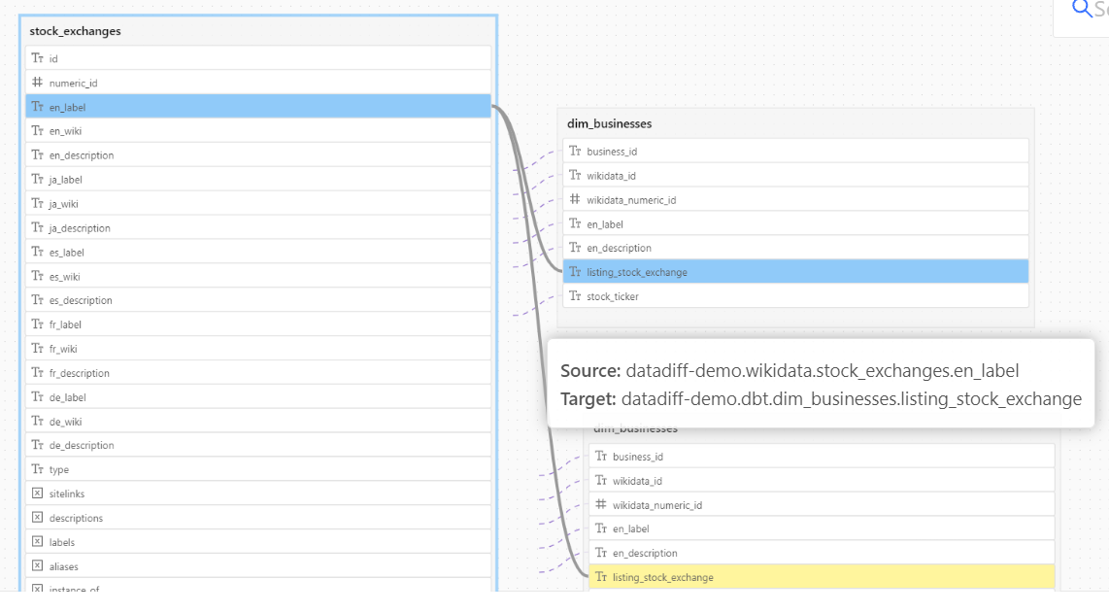Click the stock_exchanges table header
Image resolution: width=1109 pixels, height=613 pixels.
[x=75, y=30]
